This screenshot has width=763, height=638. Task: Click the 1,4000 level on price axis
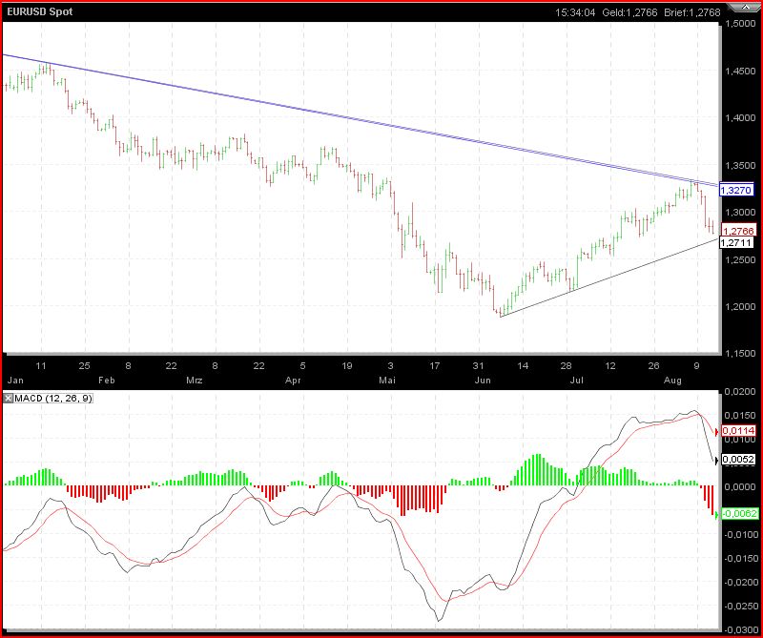tap(741, 118)
